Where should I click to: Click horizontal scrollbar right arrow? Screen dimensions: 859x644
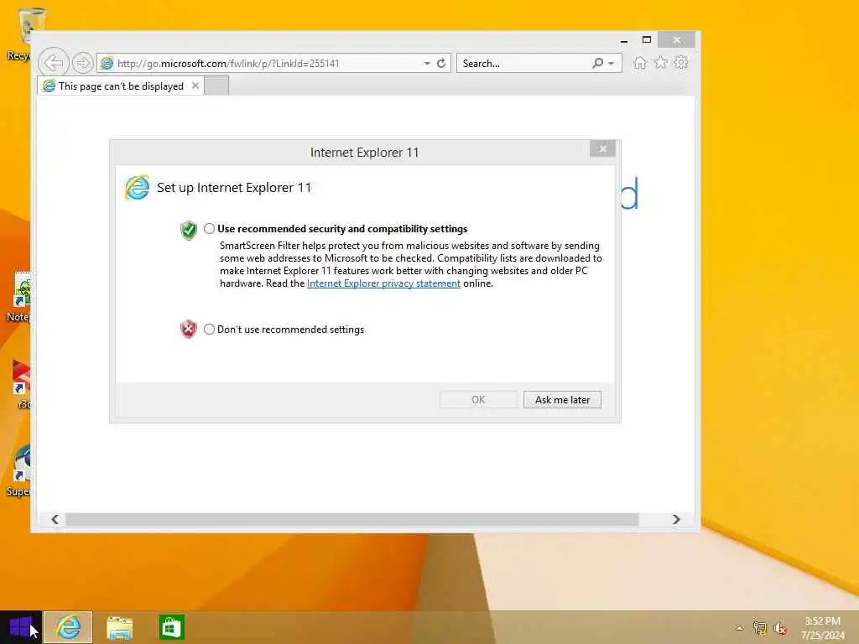click(676, 519)
